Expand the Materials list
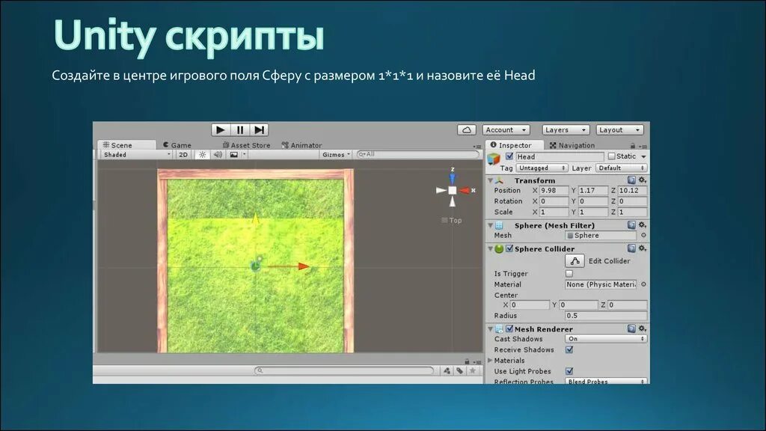This screenshot has height=431, width=766. 490,361
